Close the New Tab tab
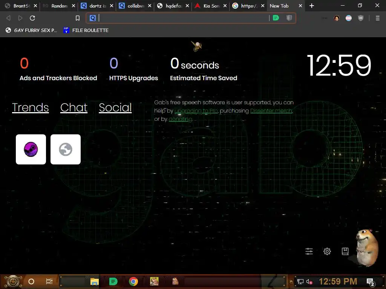The image size is (386, 289). pyautogui.click(x=300, y=6)
